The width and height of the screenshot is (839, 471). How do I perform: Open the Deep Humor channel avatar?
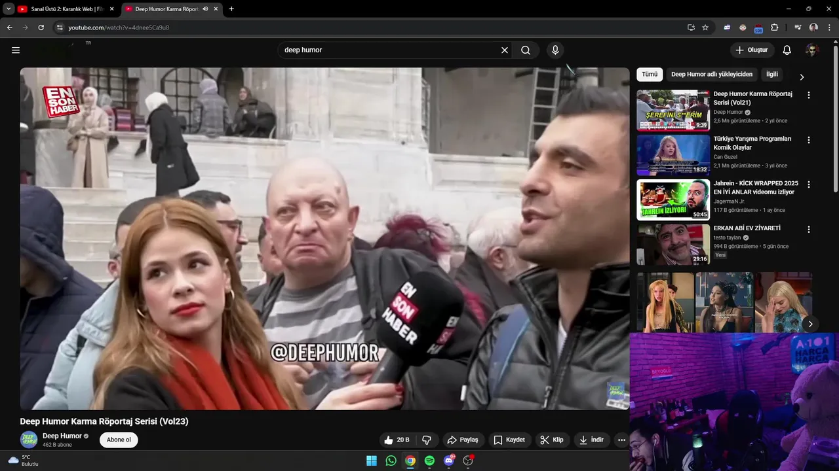click(29, 440)
